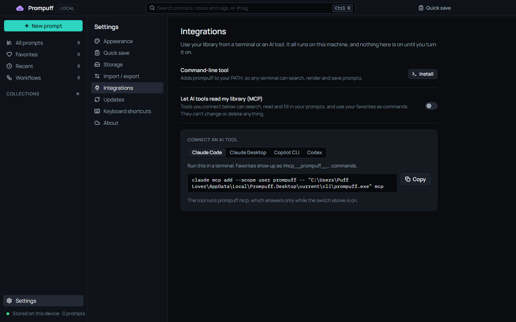Click the New prompt plus icon
The image size is (516, 322).
[27, 26]
